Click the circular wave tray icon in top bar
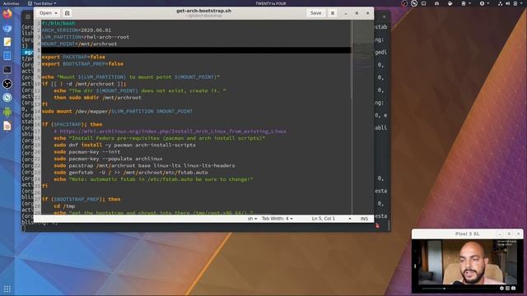This screenshot has width=527, height=296. click(x=414, y=3)
